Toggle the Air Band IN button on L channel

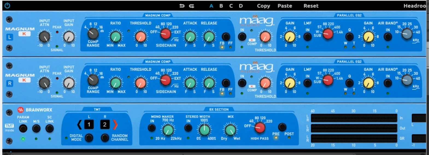pyautogui.click(x=388, y=37)
